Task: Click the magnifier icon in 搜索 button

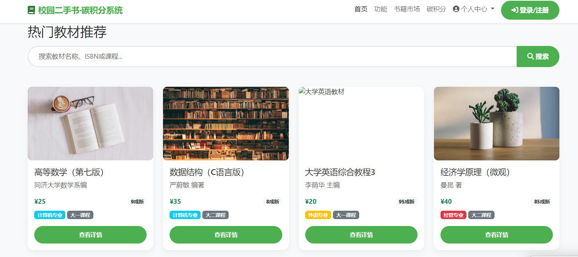Action: [x=531, y=56]
